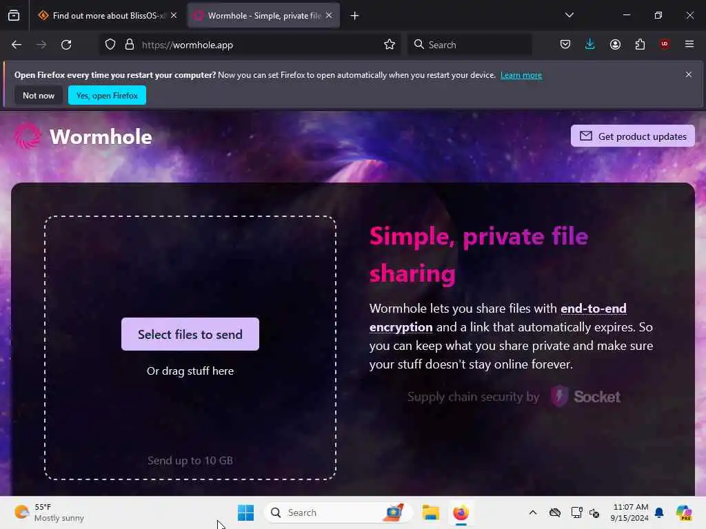This screenshot has width=706, height=529.
Task: Follow the Learn more link
Action: point(521,75)
